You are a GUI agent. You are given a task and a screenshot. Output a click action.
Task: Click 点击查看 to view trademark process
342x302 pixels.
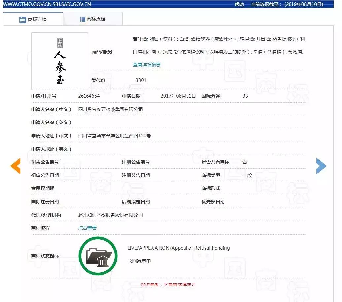coord(87,228)
